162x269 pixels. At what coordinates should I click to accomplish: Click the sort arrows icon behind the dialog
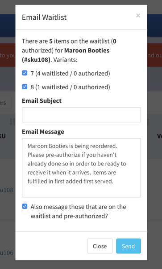(x=12, y=122)
